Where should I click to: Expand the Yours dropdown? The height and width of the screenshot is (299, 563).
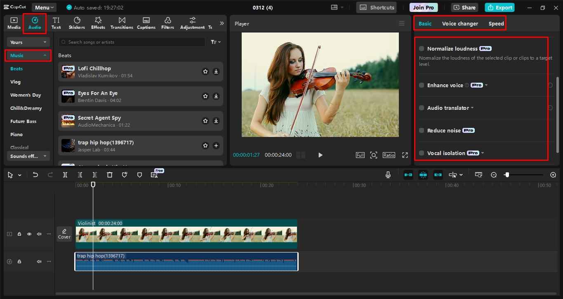[28, 42]
